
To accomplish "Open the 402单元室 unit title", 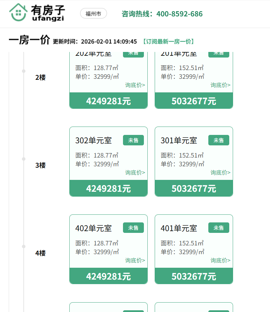I will pyautogui.click(x=93, y=228).
